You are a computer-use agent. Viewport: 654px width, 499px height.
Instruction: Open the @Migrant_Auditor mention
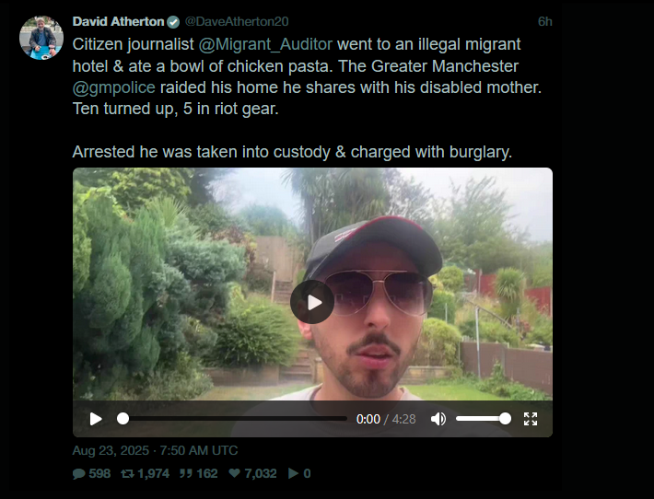point(265,44)
